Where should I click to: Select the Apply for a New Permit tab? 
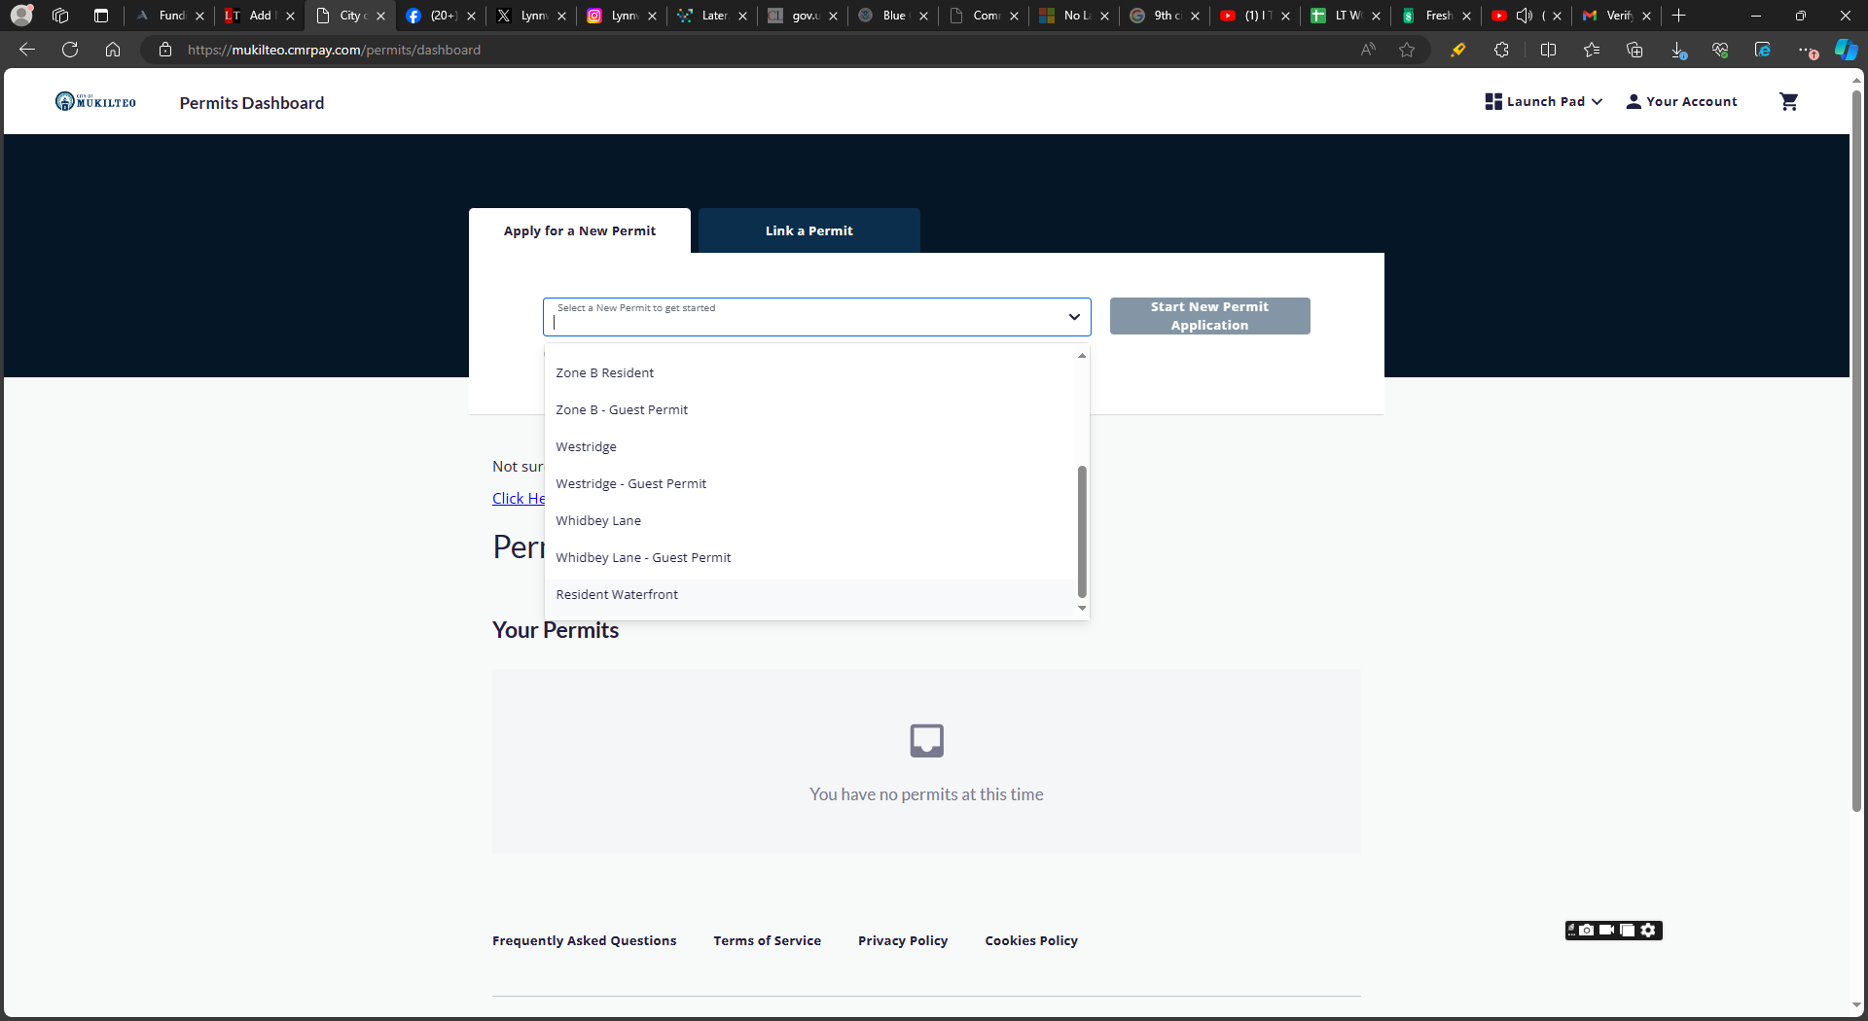580,231
